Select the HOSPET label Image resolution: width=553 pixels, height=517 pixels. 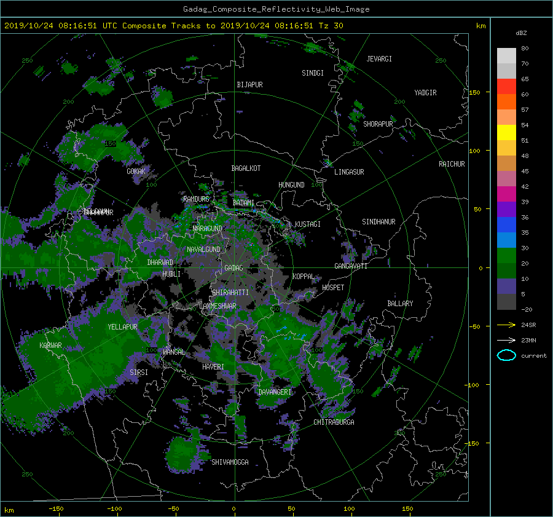pos(333,288)
